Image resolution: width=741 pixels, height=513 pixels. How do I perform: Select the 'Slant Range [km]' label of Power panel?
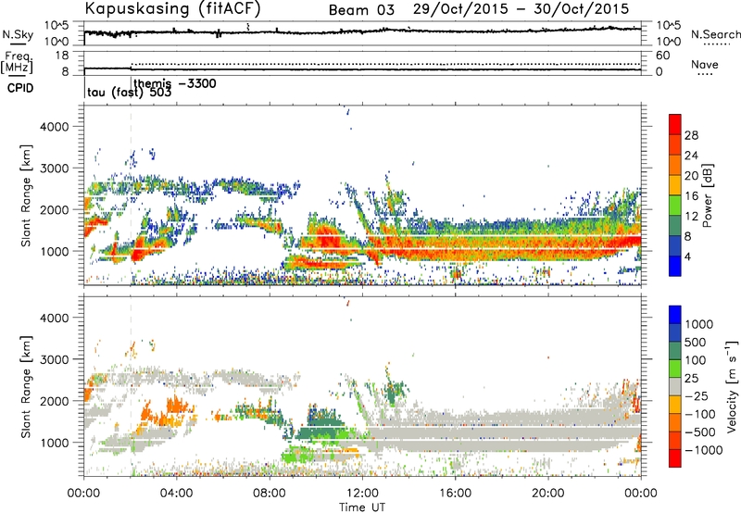pyautogui.click(x=26, y=195)
